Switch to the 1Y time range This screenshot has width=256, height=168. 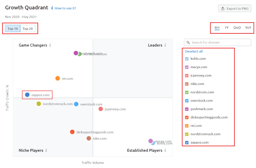[x=226, y=28]
